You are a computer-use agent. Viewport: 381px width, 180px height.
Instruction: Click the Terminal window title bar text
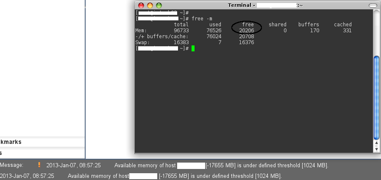(242, 6)
